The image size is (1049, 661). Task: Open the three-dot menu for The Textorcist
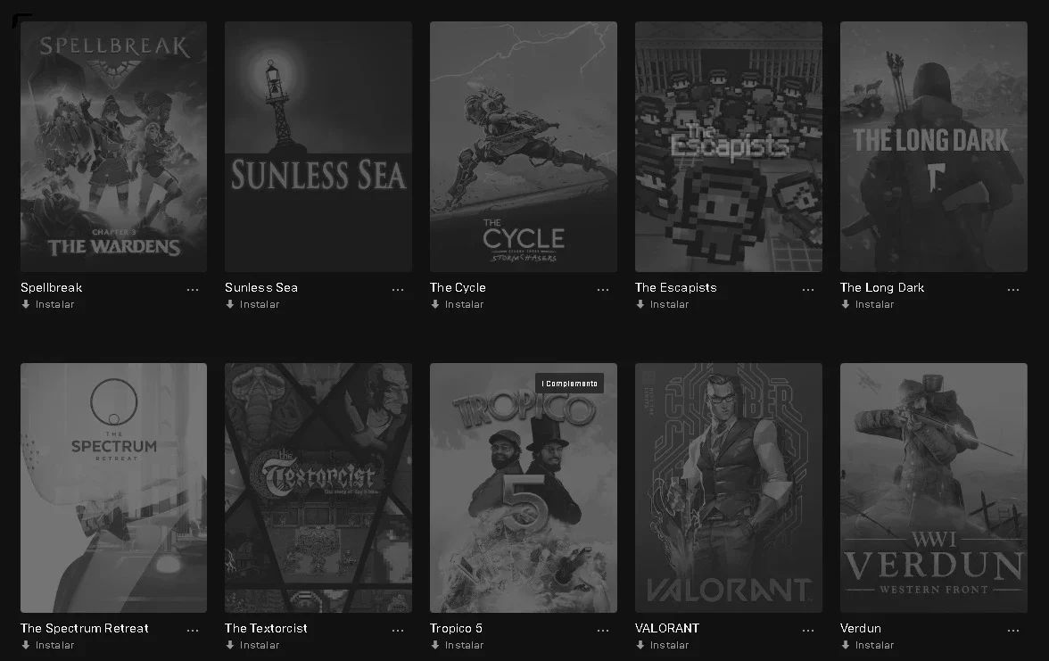coord(398,630)
